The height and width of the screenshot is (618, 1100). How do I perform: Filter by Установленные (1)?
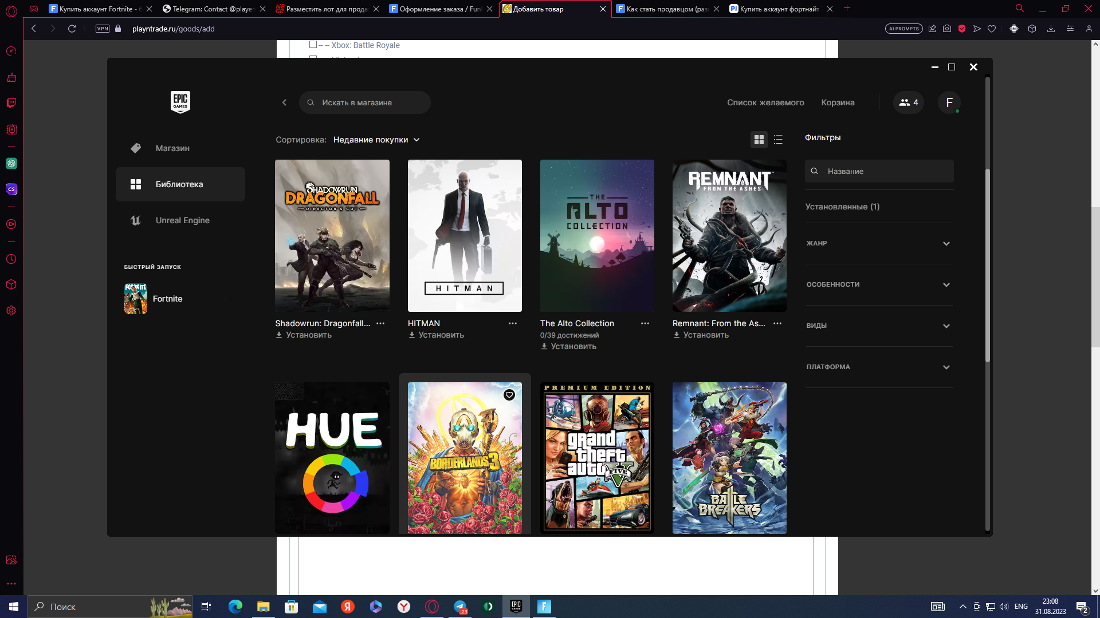point(842,207)
